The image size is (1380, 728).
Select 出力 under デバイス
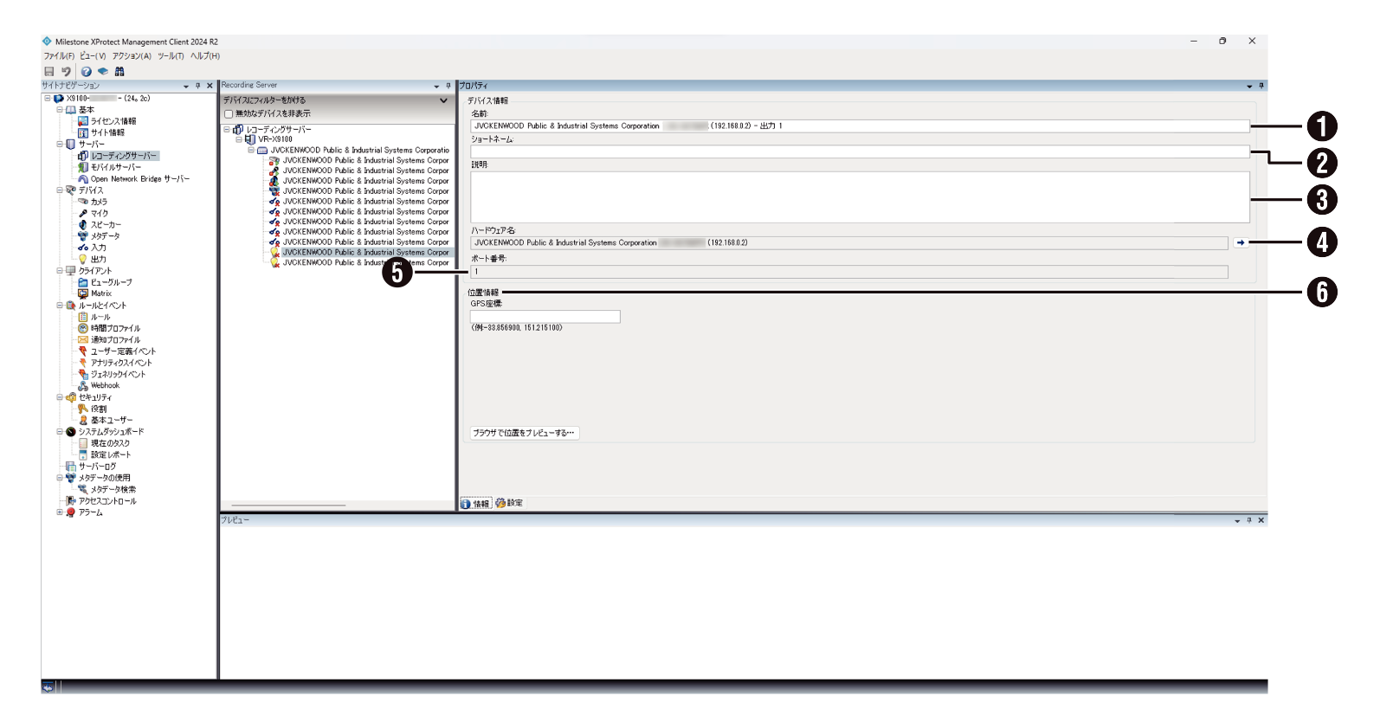(x=99, y=259)
